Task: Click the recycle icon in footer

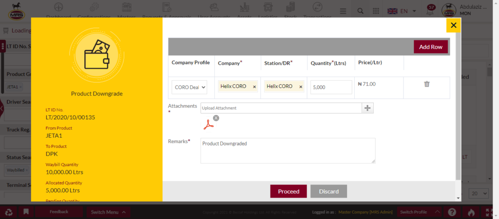Action: coord(8,212)
